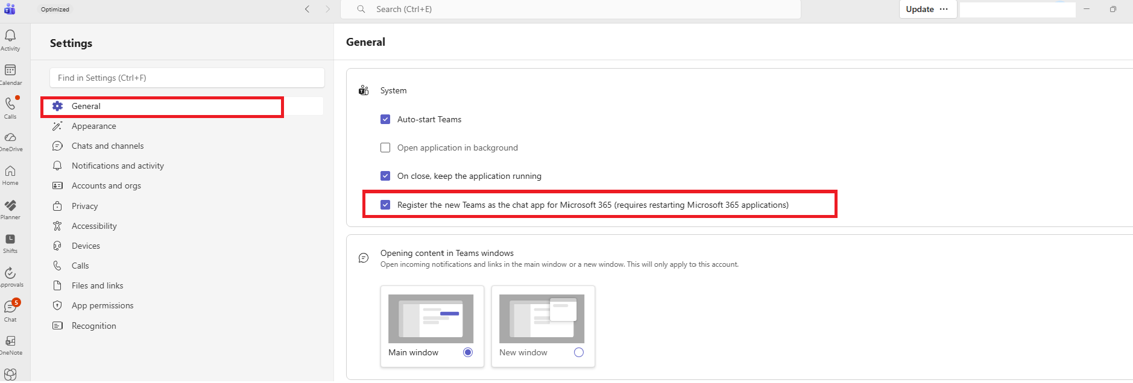
Task: Open the OneNote app icon
Action: (10, 341)
